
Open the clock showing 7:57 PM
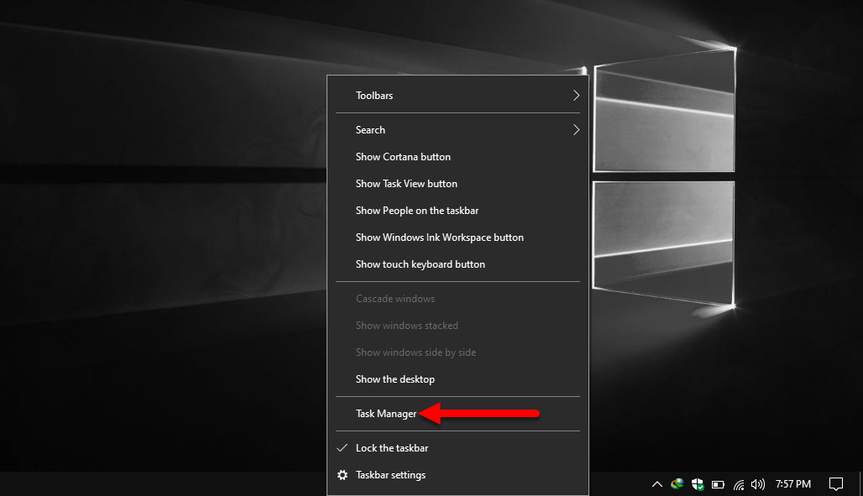(793, 484)
